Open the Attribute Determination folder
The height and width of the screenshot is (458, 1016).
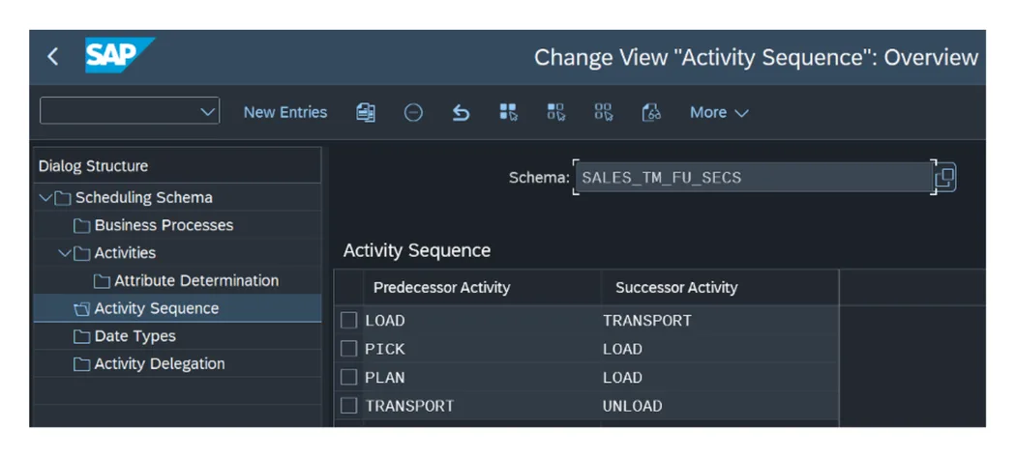pos(196,281)
